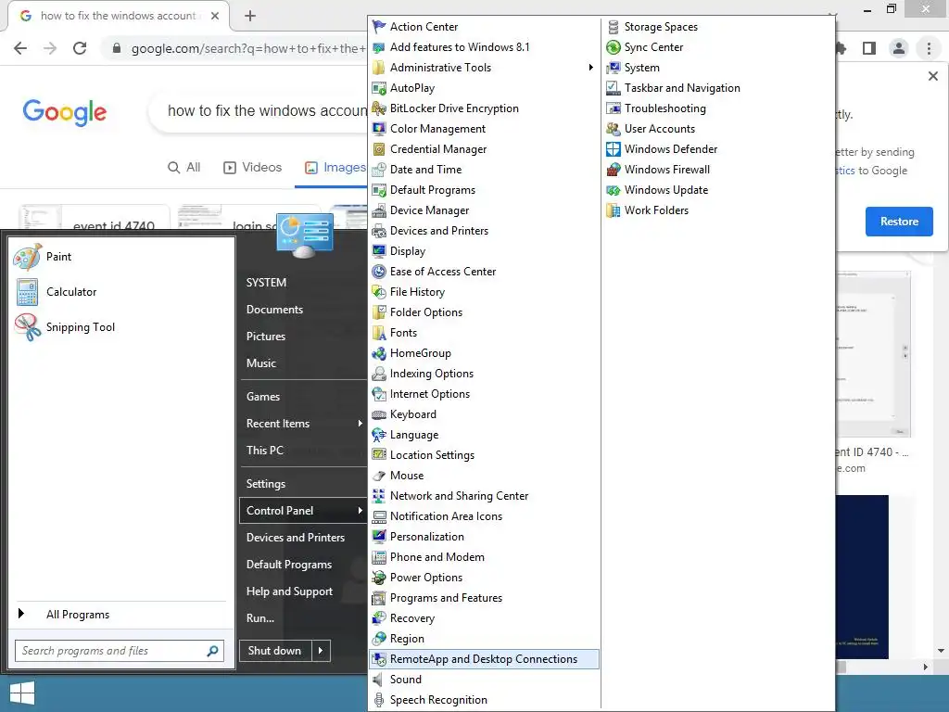Open a new Chrome tab
Image resolution: width=949 pixels, height=712 pixels.
(x=250, y=16)
